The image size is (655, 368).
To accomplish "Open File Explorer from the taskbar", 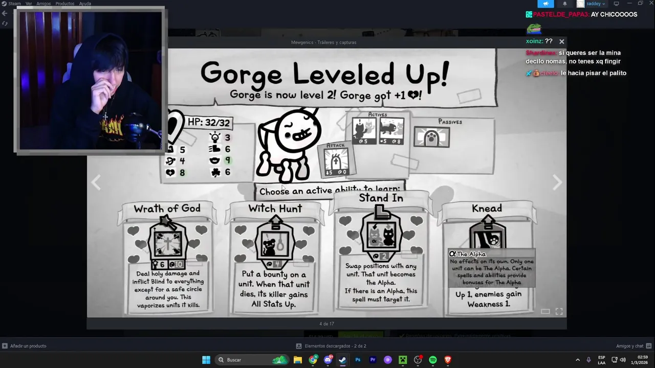I will point(298,360).
